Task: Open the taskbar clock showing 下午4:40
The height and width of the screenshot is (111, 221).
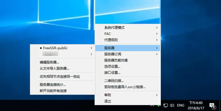Action: point(196,105)
